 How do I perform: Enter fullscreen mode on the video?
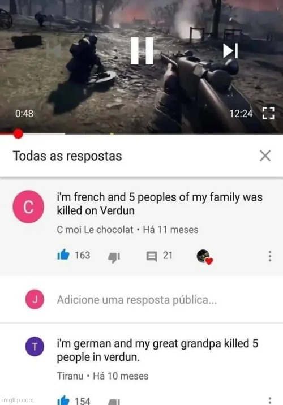(268, 113)
